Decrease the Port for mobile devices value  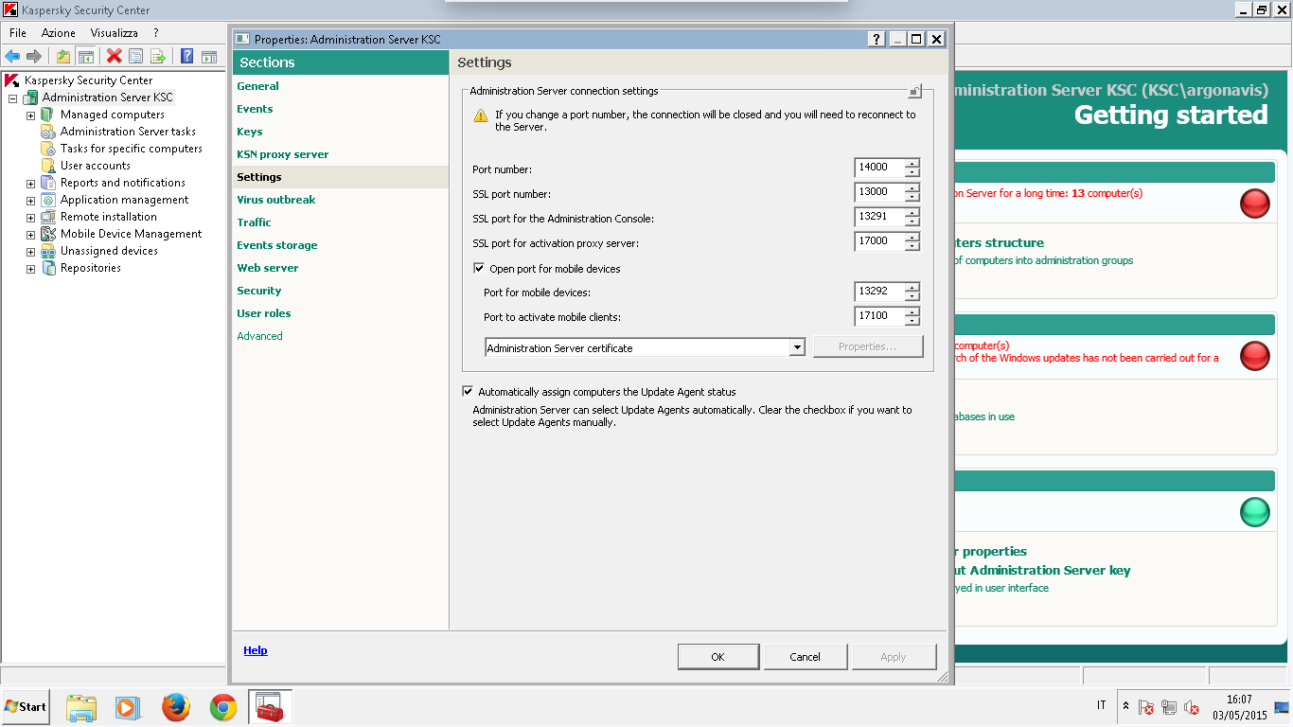912,296
